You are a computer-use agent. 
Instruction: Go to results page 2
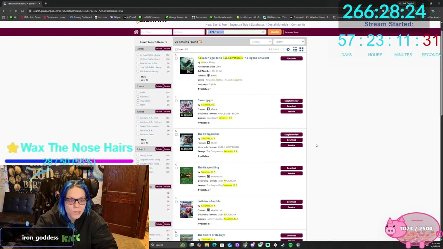pos(271,49)
